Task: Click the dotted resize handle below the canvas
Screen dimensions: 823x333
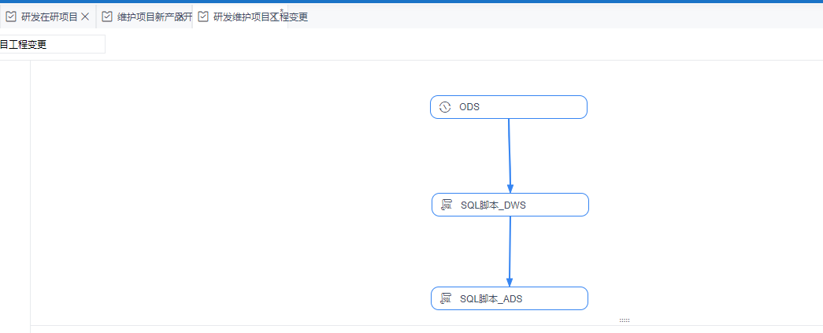Action: click(x=625, y=320)
